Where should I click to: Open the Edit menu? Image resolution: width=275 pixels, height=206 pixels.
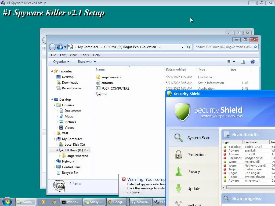pos(63,55)
